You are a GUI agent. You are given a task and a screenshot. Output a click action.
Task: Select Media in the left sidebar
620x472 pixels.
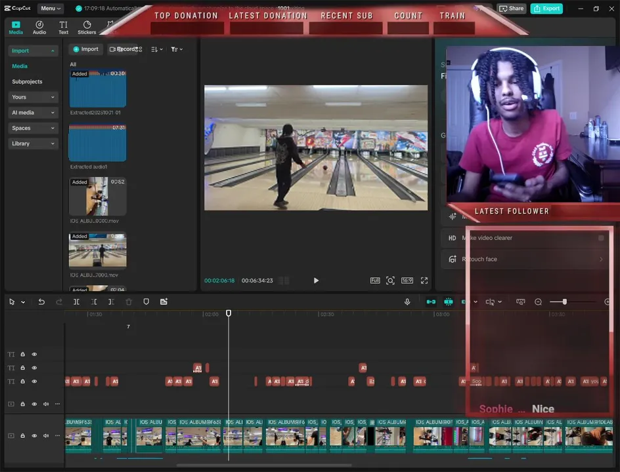20,66
